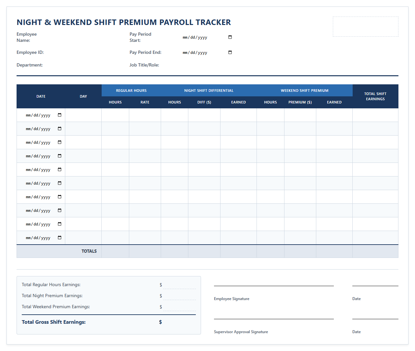Click Total Shift Earnings cell in first row
This screenshot has height=351, width=415.
point(375,115)
